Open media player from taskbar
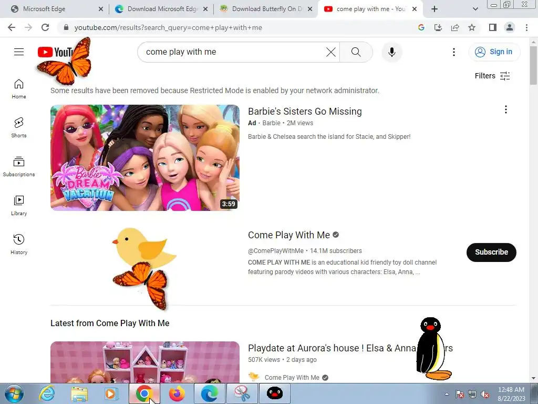Viewport: 538px width, 404px height. pyautogui.click(x=111, y=393)
